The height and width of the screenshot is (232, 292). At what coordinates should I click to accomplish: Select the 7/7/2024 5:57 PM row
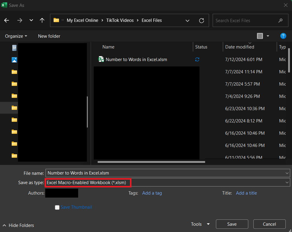coord(242,84)
